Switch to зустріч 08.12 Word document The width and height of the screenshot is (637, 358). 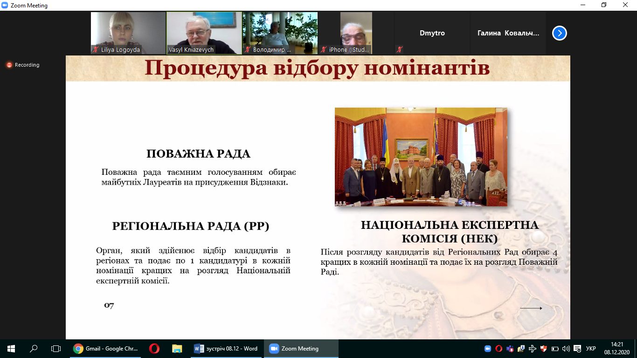coord(226,349)
